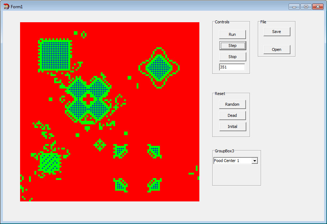Click the GroupBox3 label
327x224 pixels.
pyautogui.click(x=224, y=151)
